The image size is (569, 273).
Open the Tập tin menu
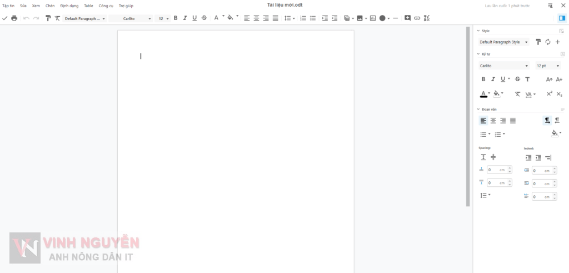tap(8, 6)
